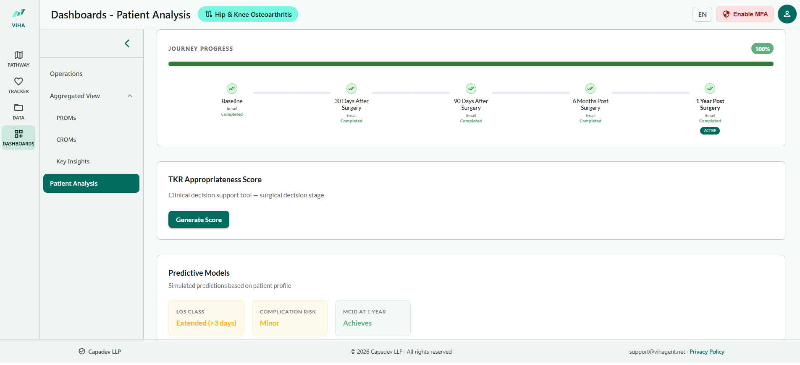Click the 100% progress badge
The height and width of the screenshot is (365, 800).
tap(762, 49)
